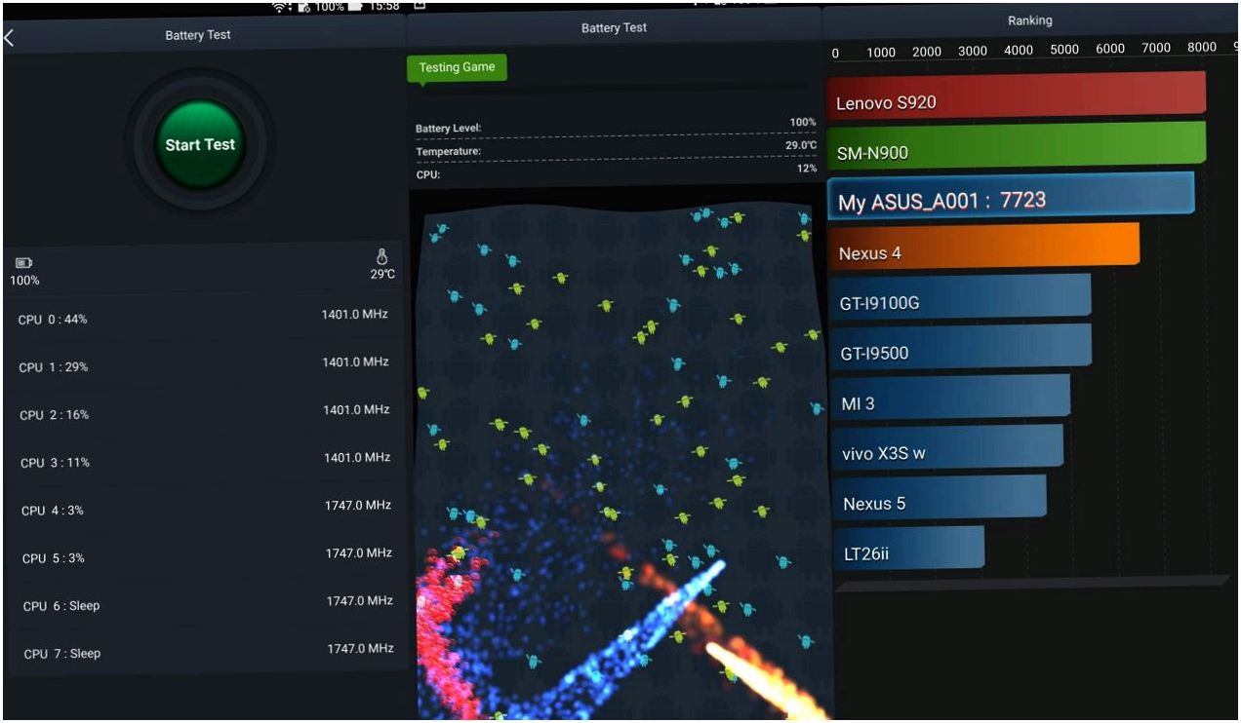
Task: Select the MI 3 ranking bar
Action: coord(950,398)
